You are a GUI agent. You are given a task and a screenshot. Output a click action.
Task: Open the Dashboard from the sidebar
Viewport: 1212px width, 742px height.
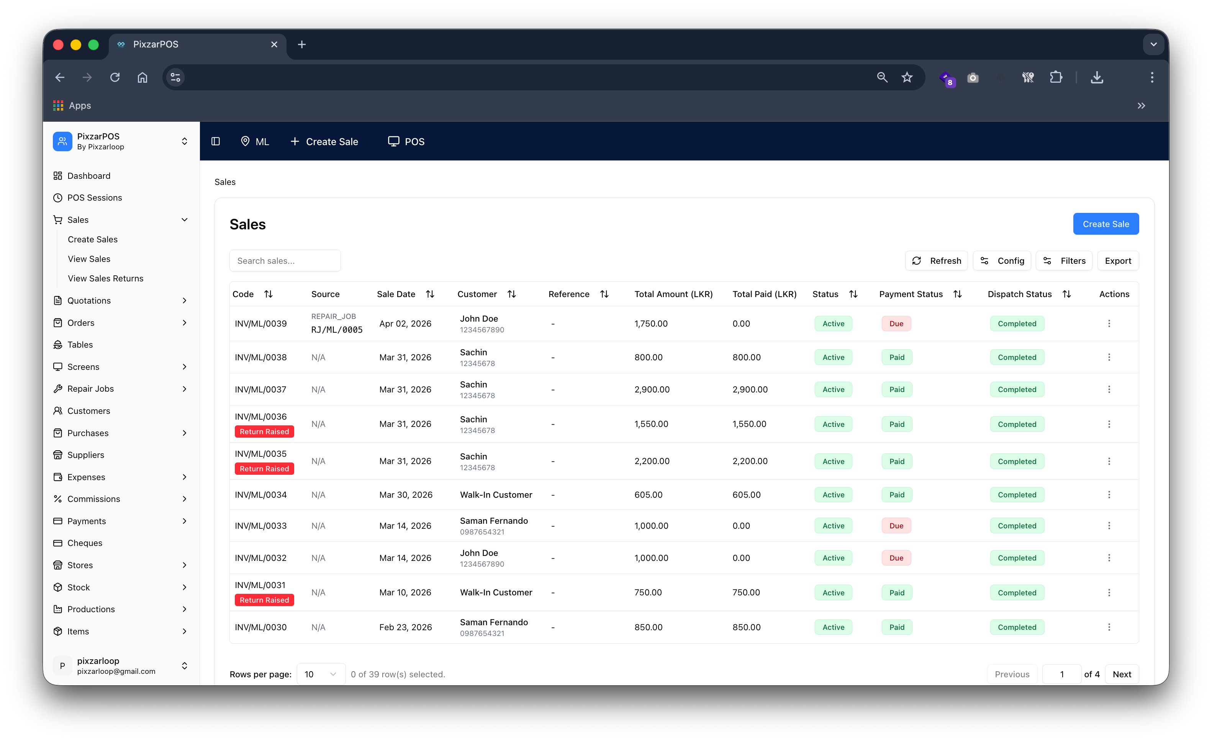point(88,175)
